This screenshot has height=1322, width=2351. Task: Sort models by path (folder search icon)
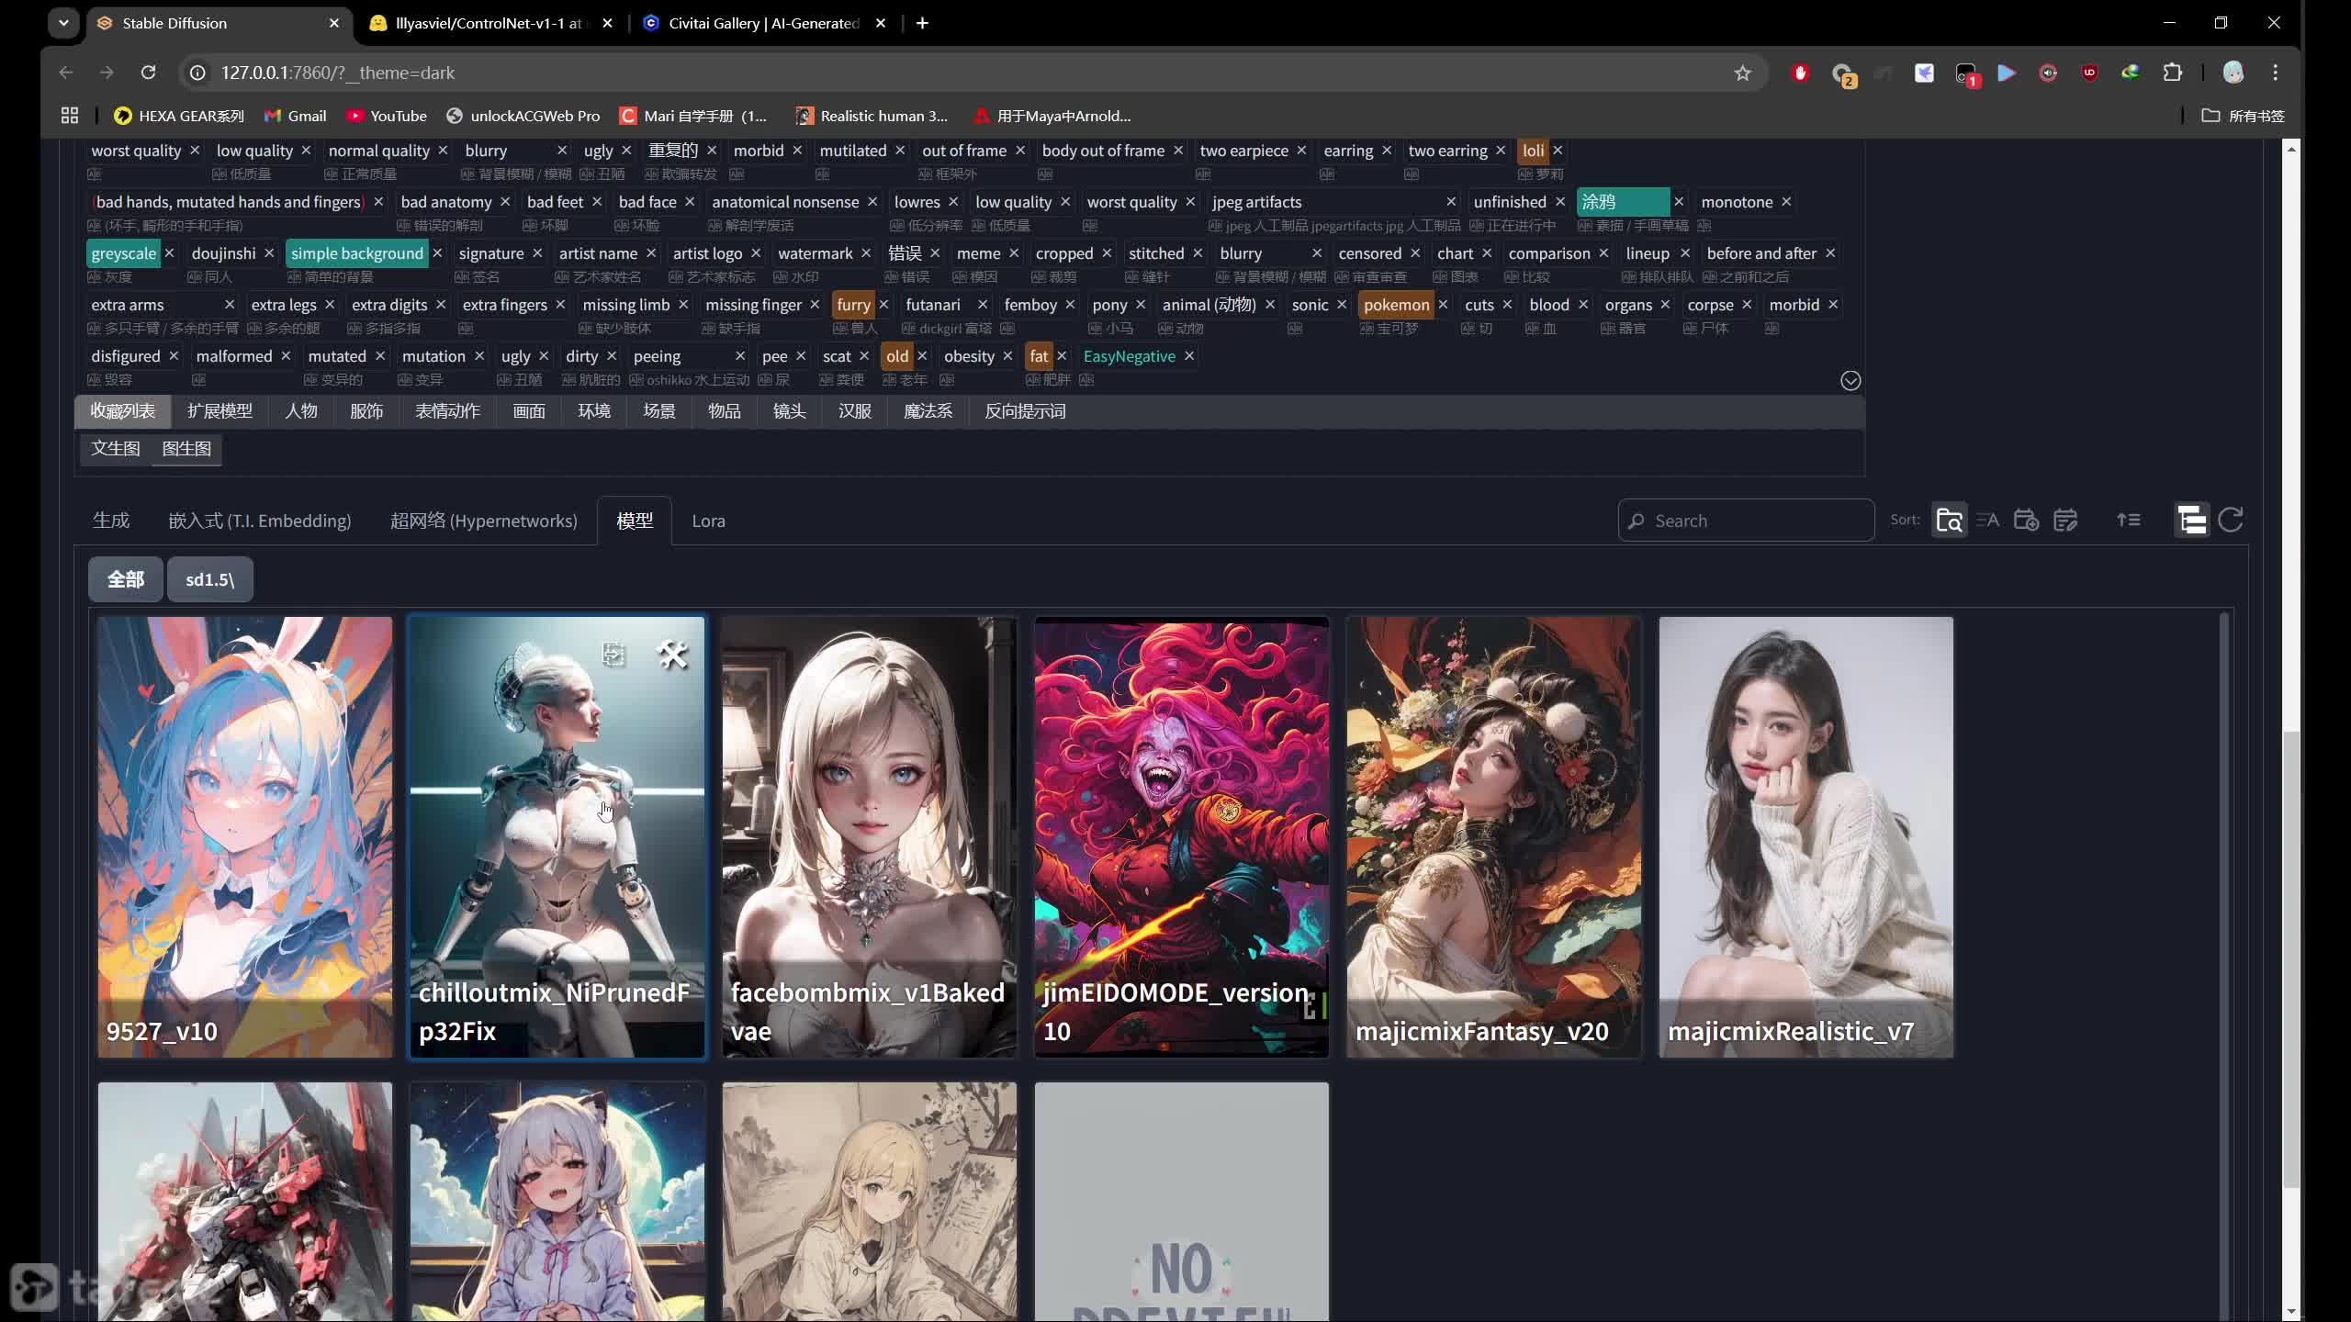click(1949, 521)
